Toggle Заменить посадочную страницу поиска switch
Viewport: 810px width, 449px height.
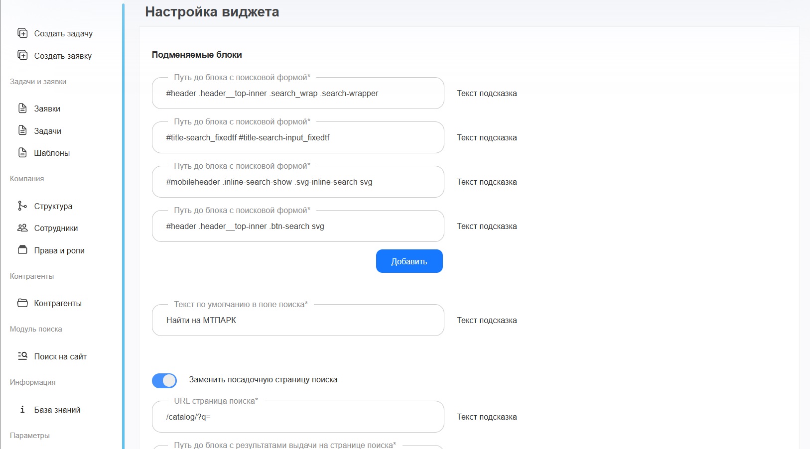click(164, 380)
